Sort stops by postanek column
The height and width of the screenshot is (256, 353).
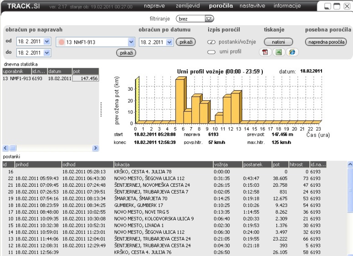257,164
